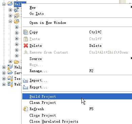This screenshot has width=132, height=124.
Task: Click the greyed Paste clipboard icon
Action: [x=26, y=39]
